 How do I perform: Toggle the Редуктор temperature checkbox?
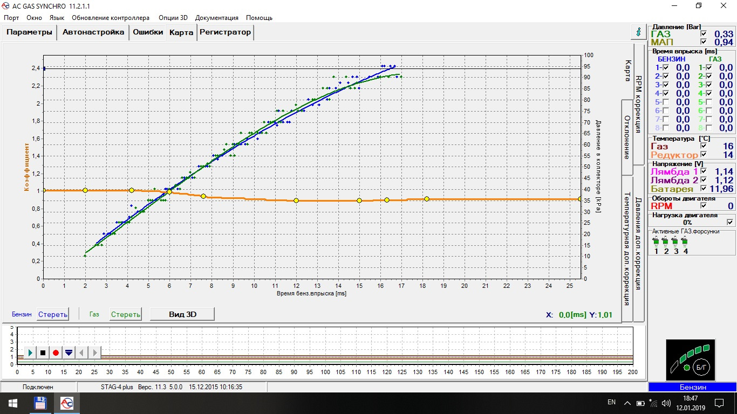tap(704, 155)
